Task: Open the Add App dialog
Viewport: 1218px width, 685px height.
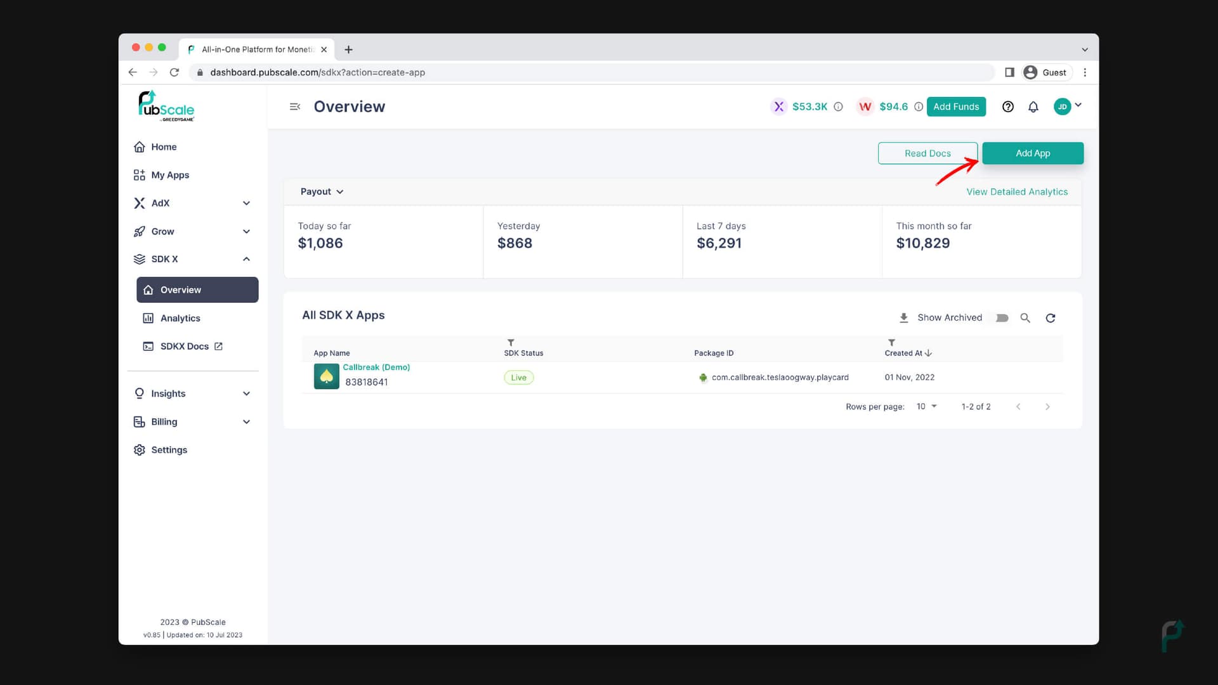Action: click(x=1033, y=153)
